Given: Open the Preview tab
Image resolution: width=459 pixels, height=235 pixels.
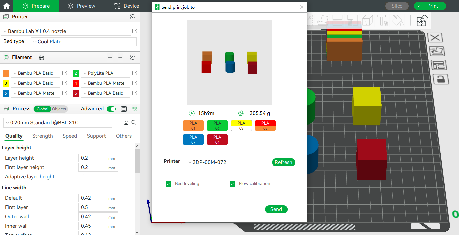Looking at the screenshot, I should coord(81,6).
